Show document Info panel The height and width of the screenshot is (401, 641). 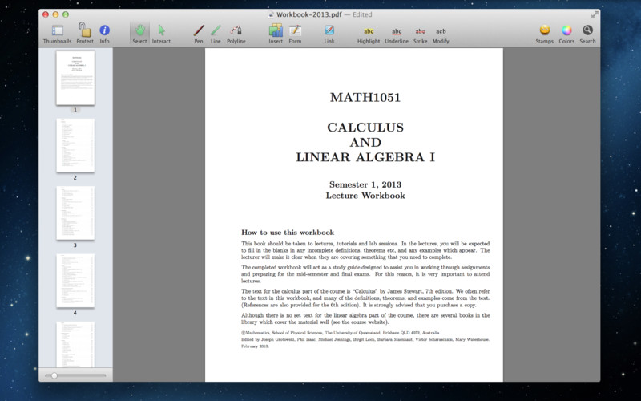click(105, 34)
